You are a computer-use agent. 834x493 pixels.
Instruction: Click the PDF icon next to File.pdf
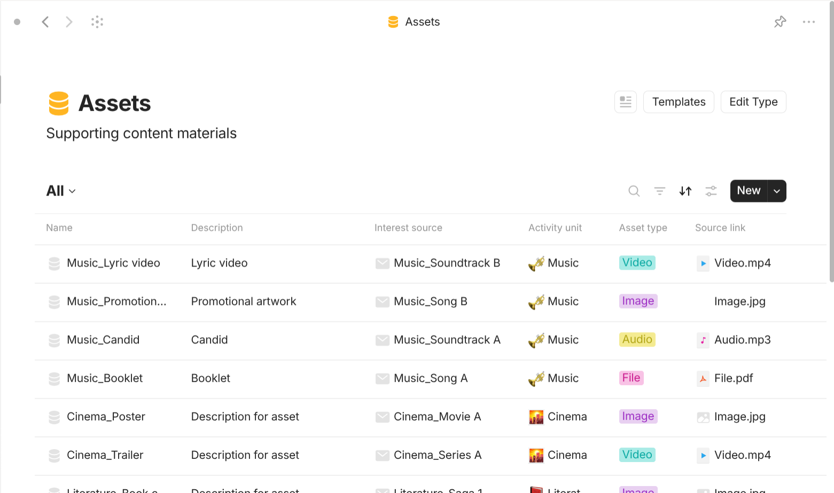click(703, 378)
